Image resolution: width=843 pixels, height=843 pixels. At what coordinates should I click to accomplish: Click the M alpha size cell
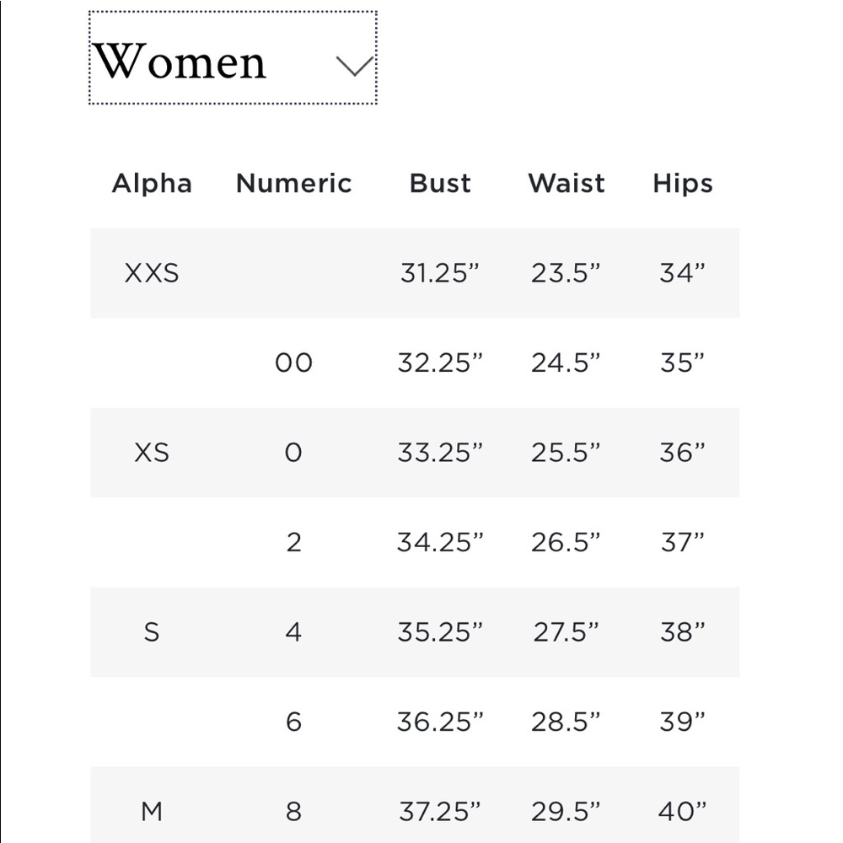coord(152,811)
